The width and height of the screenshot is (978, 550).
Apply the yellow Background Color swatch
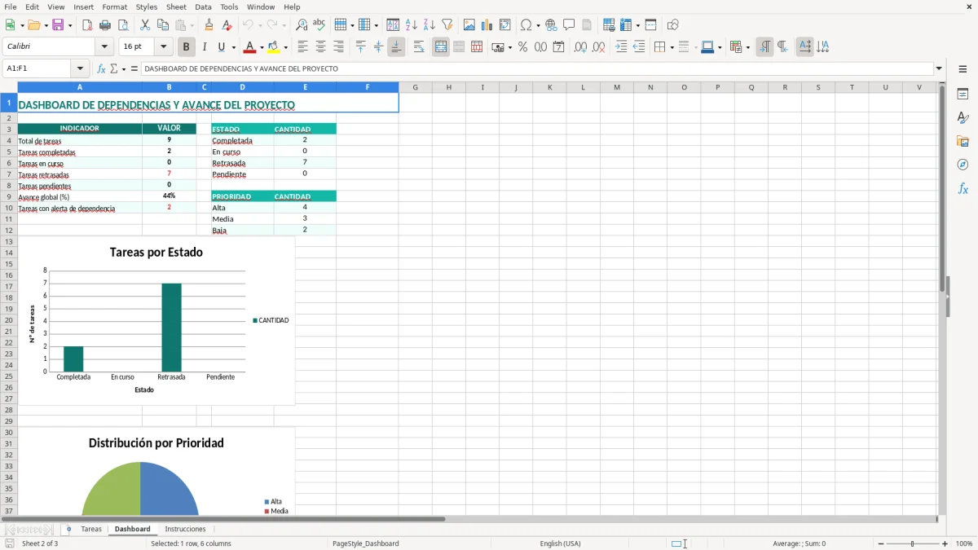point(274,47)
